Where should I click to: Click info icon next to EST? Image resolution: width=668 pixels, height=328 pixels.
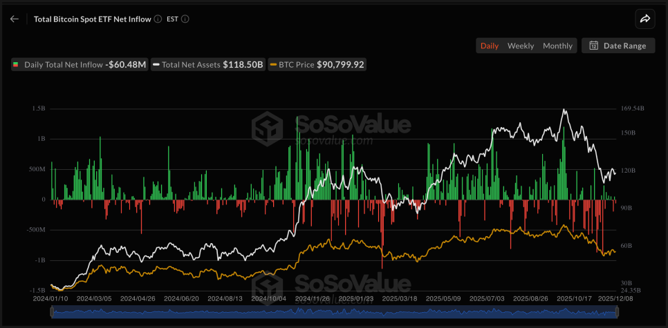tap(185, 19)
